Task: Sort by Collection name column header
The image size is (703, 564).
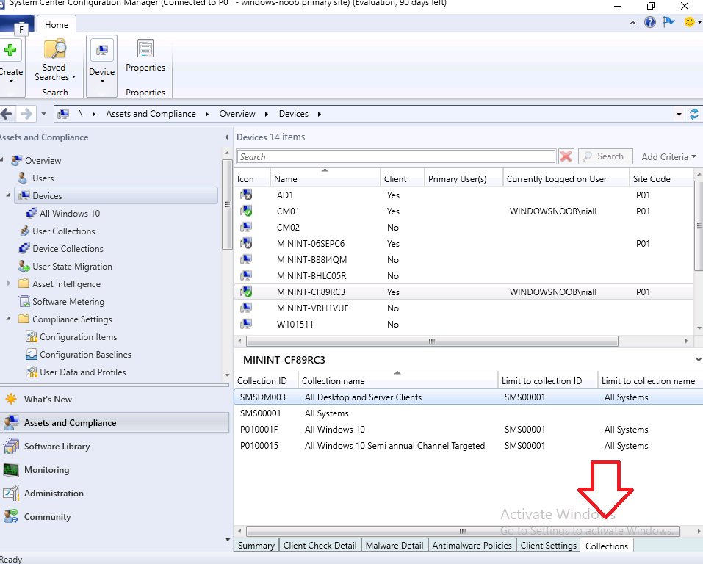Action: tap(397, 380)
